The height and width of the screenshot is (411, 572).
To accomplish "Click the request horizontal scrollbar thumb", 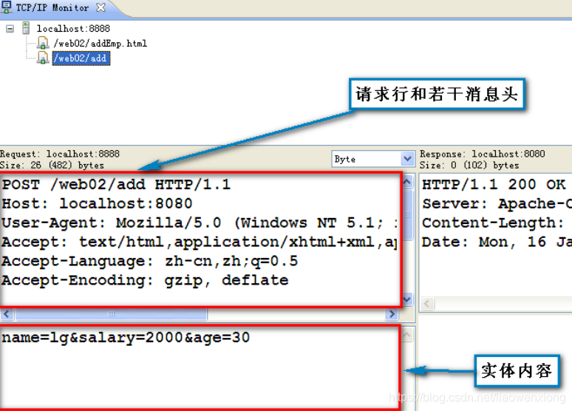I will click(x=112, y=314).
